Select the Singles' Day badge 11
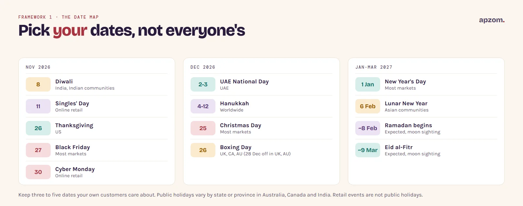Image resolution: width=523 pixels, height=206 pixels. (x=38, y=106)
